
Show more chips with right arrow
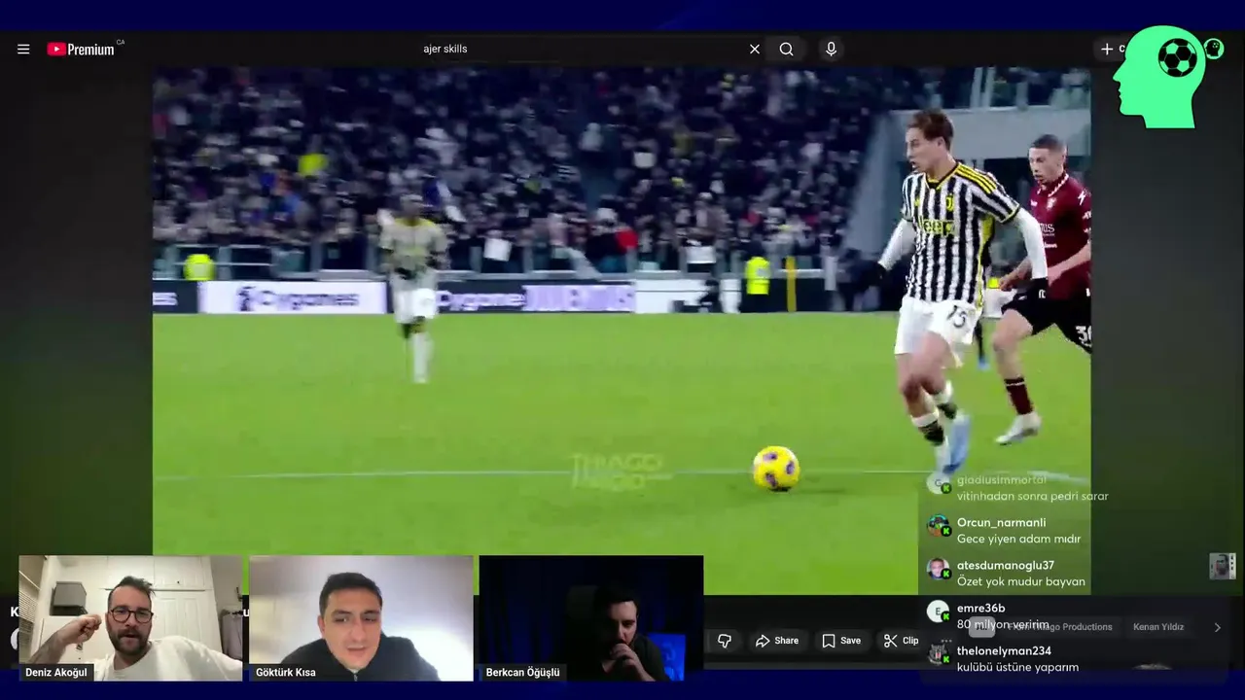(x=1217, y=627)
